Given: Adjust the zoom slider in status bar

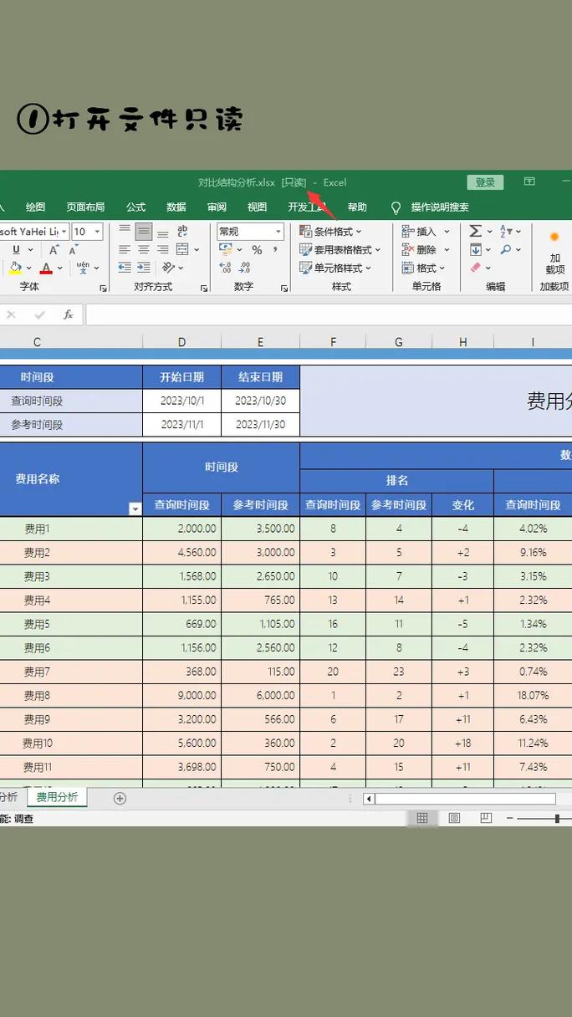Looking at the screenshot, I should [557, 819].
